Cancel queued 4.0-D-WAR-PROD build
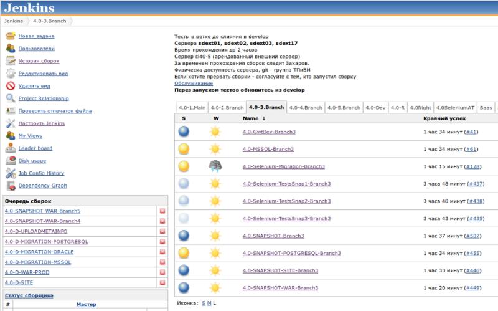 (162, 272)
